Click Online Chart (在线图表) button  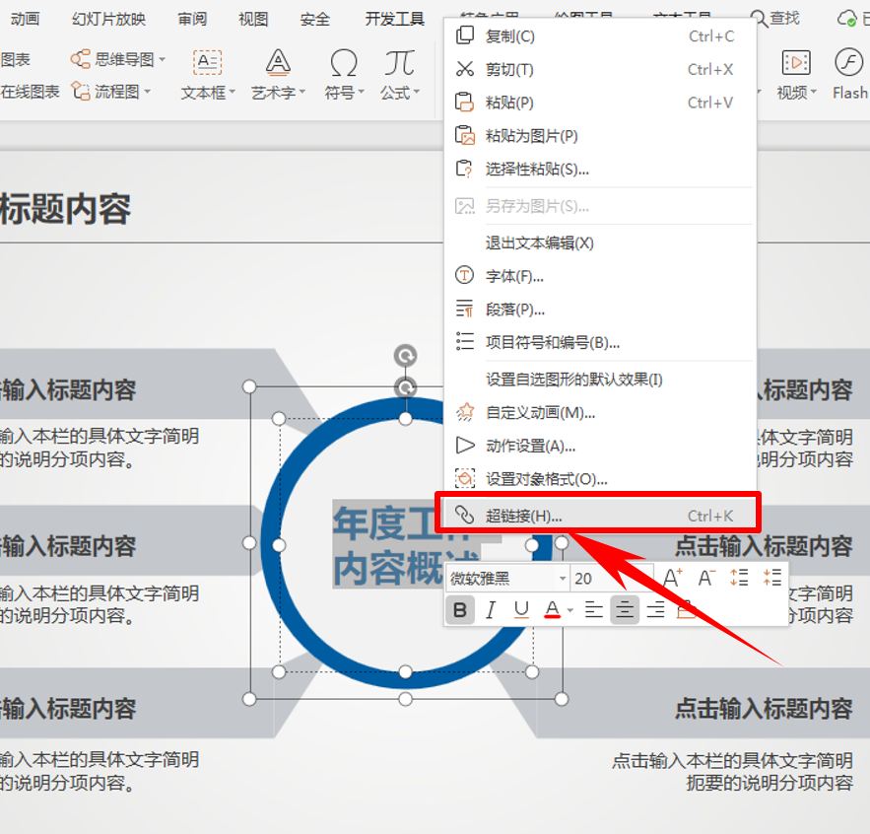coord(30,92)
